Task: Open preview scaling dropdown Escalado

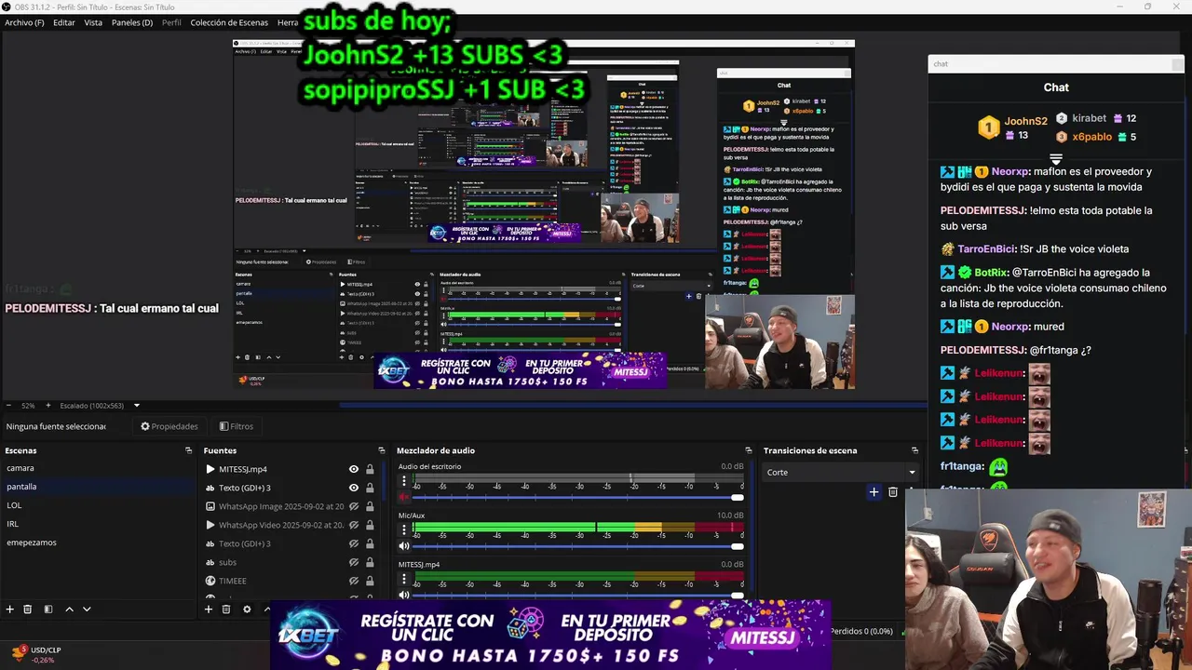Action: click(100, 406)
